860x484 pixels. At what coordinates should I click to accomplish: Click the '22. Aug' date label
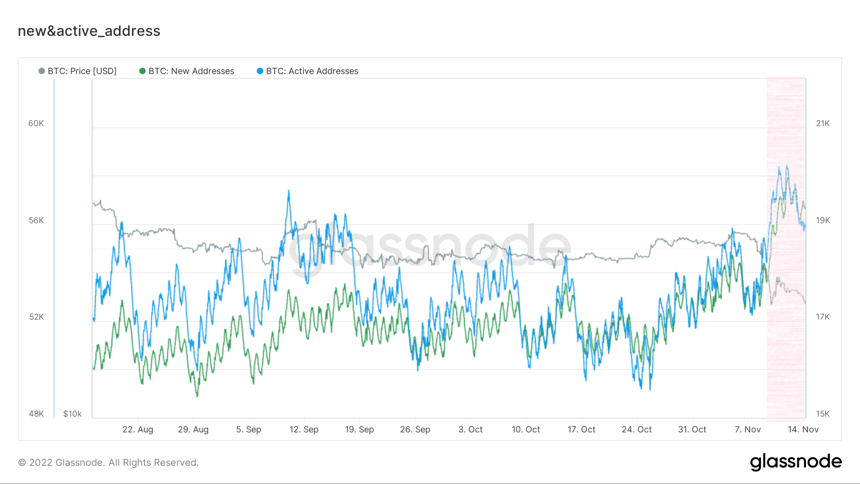click(138, 430)
